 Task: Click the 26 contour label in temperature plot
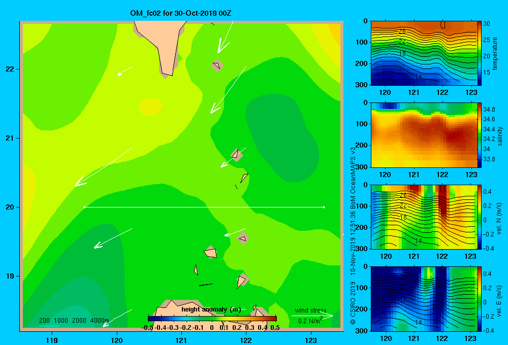[x=402, y=31]
